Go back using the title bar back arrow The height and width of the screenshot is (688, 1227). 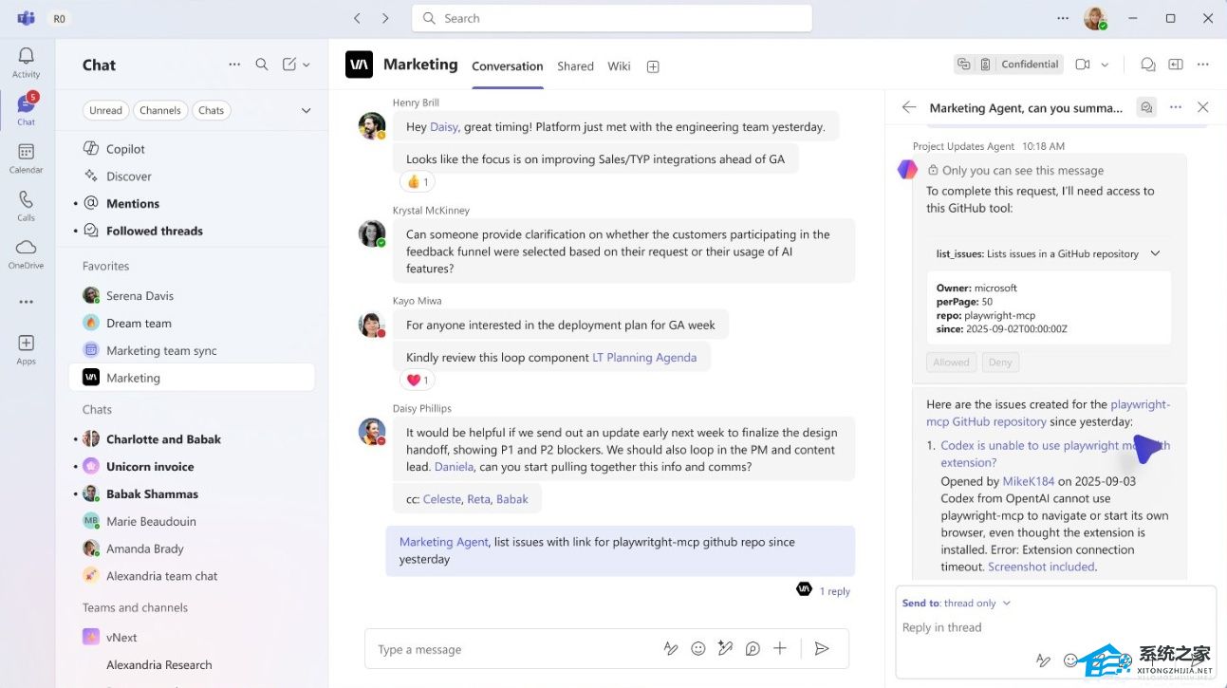click(357, 18)
